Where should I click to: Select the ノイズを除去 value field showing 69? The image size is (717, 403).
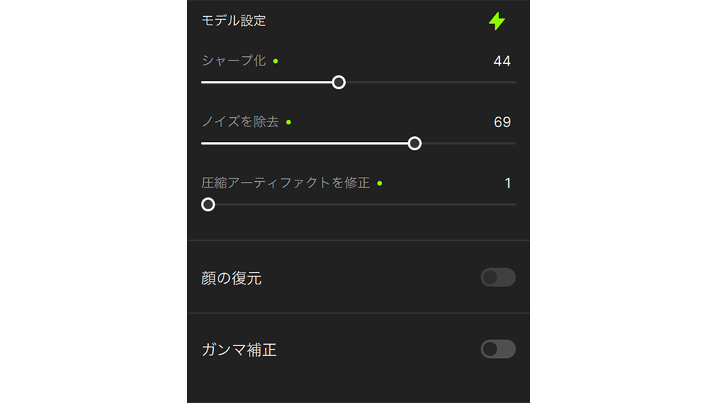(502, 122)
